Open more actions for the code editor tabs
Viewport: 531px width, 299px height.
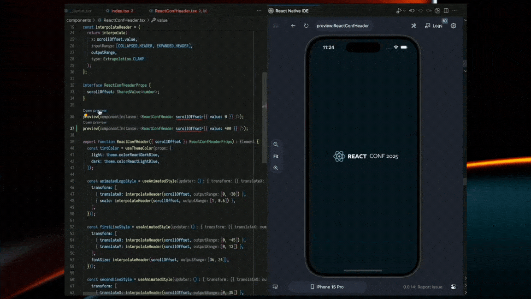tap(259, 11)
